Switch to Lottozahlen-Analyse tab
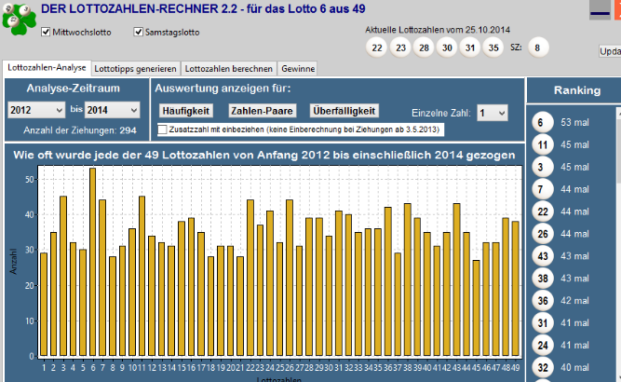The height and width of the screenshot is (382, 621). tap(47, 68)
